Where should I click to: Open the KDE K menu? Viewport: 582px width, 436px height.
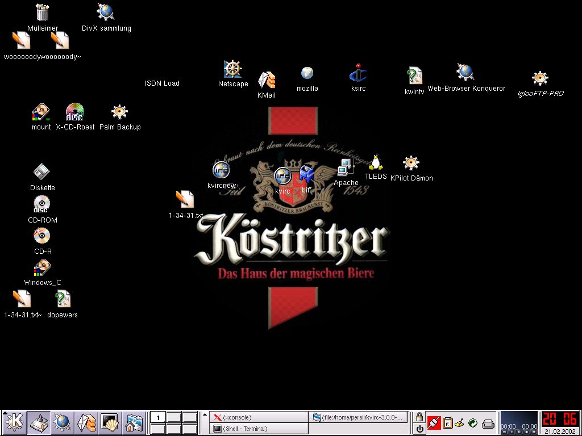point(14,422)
